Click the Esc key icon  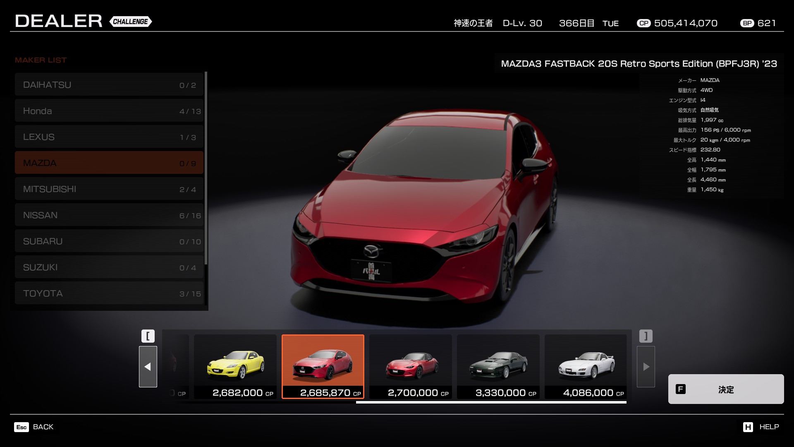click(22, 427)
